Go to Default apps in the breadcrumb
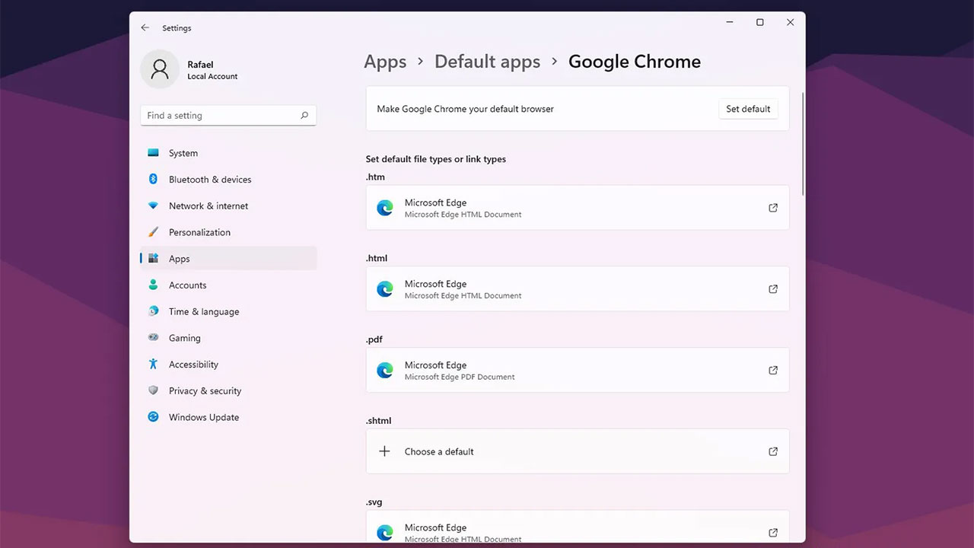The height and width of the screenshot is (548, 974). (487, 62)
